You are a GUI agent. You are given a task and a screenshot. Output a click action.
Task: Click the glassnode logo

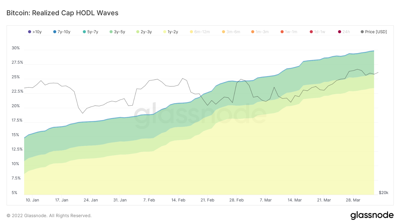tap(372, 215)
